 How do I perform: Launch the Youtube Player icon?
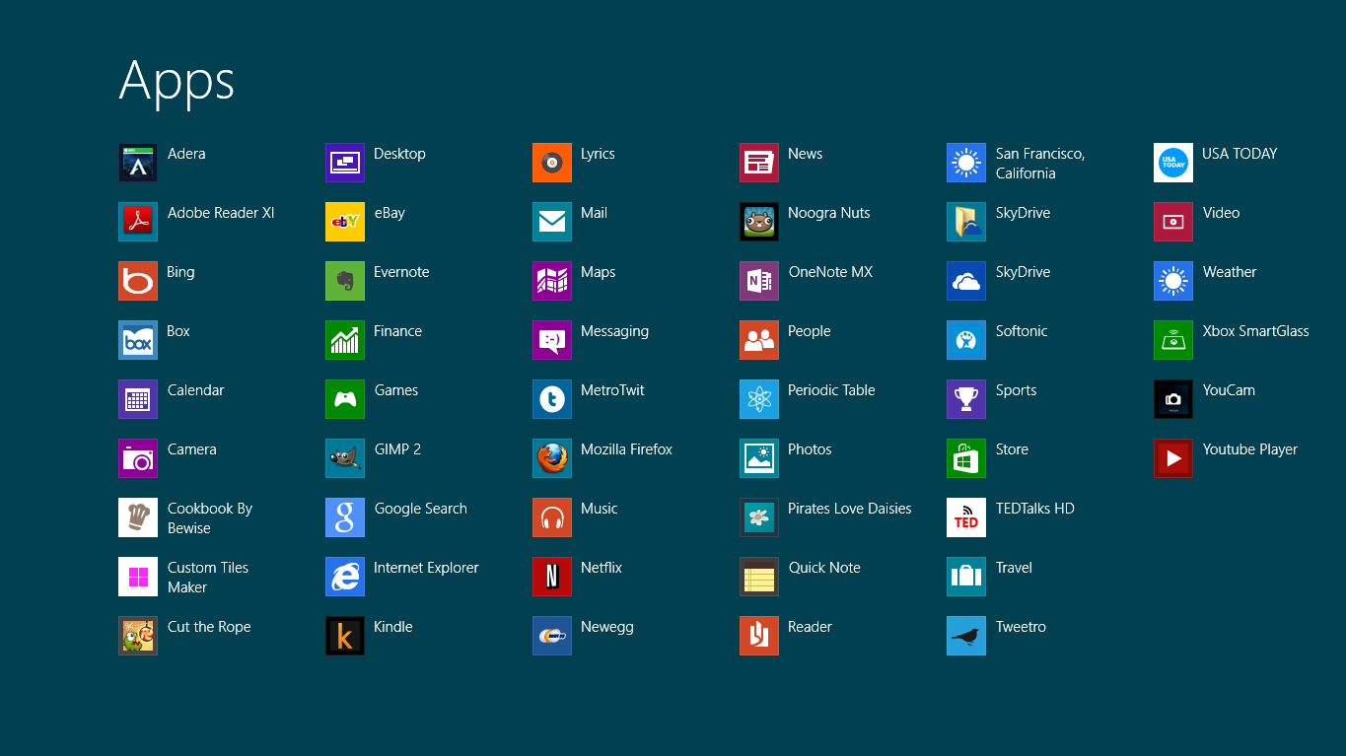[1173, 458]
